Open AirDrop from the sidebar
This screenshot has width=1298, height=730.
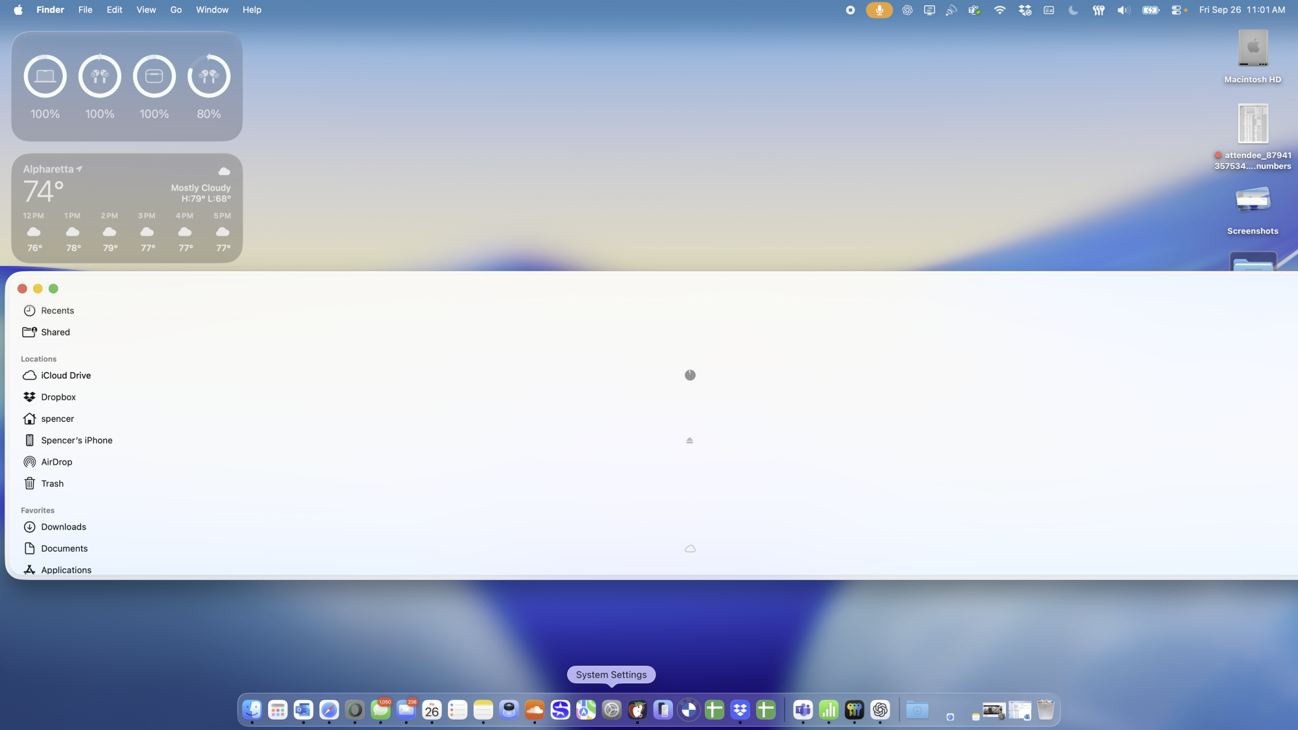(56, 462)
